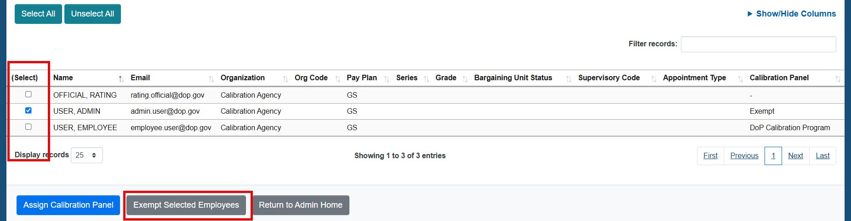The width and height of the screenshot is (851, 221).
Task: Sort table by Name column arrows
Action: (x=121, y=79)
